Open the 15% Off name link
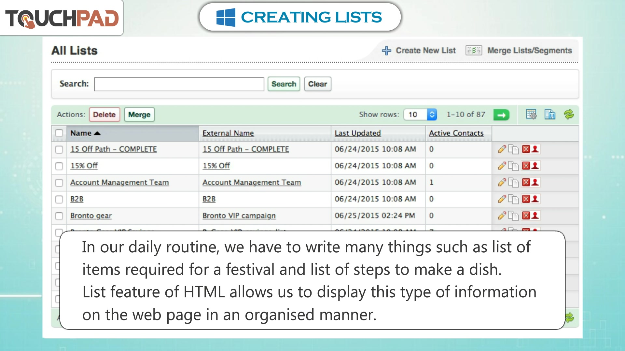The height and width of the screenshot is (351, 625). (x=84, y=166)
